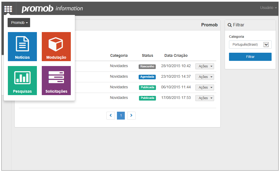Open the Categoria Português(Brasil) select box
Screen dimensions: 280x172
coord(250,45)
